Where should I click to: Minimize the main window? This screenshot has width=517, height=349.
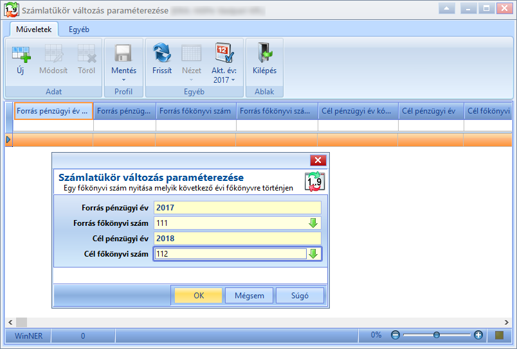click(469, 8)
